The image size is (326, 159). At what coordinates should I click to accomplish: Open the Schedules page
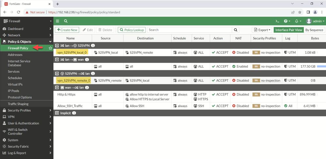(x=15, y=78)
